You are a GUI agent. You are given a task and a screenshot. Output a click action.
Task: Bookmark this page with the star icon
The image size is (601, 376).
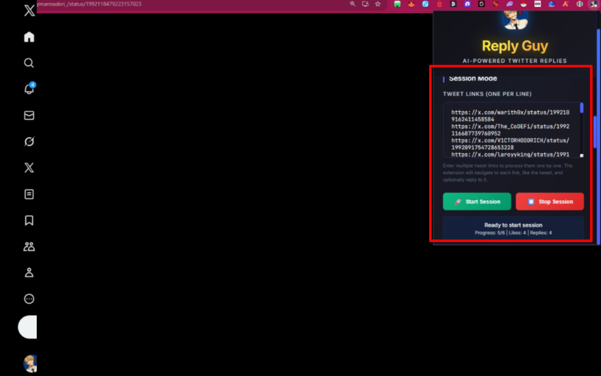point(378,4)
